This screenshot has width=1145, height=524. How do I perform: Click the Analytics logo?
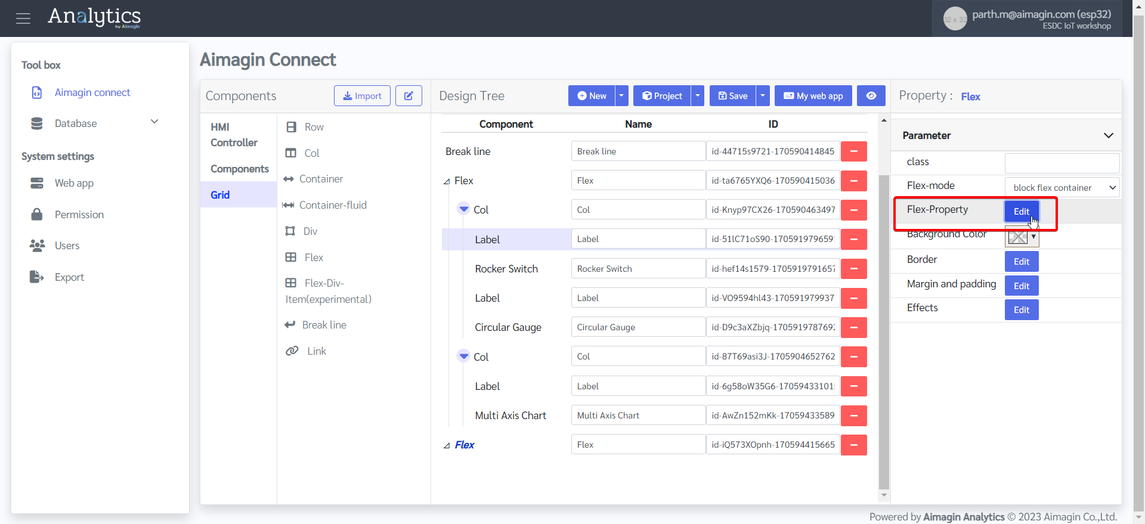[94, 17]
